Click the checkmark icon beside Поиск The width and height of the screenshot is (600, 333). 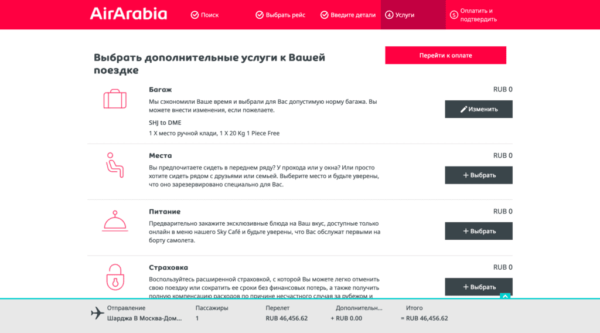pos(195,15)
